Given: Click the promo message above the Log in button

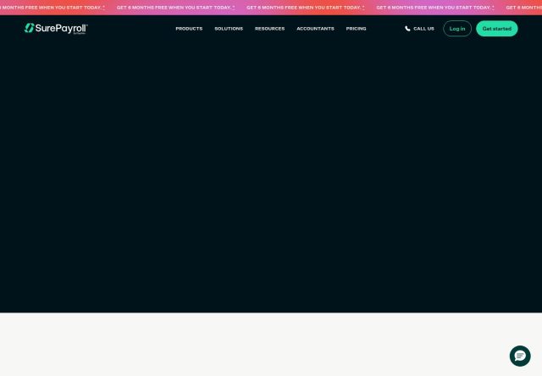Looking at the screenshot, I should (x=434, y=8).
